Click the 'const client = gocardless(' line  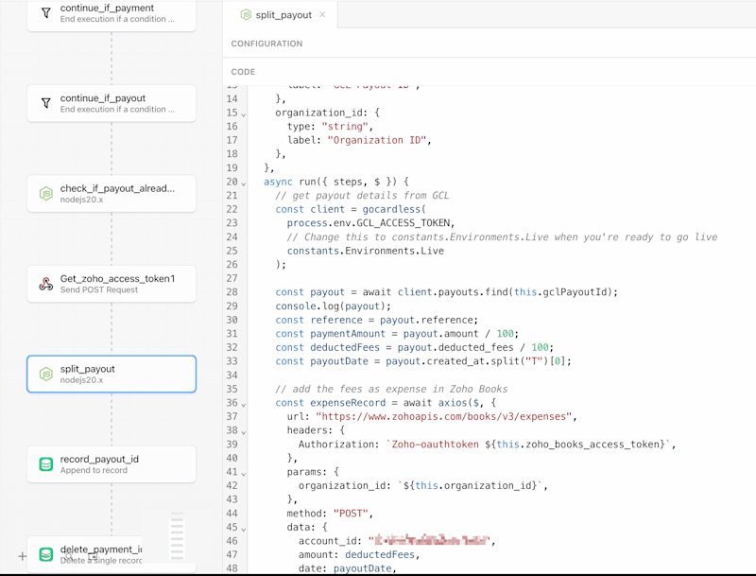351,209
